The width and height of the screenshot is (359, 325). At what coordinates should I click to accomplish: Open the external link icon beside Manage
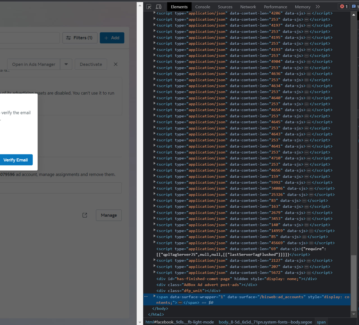(x=85, y=215)
